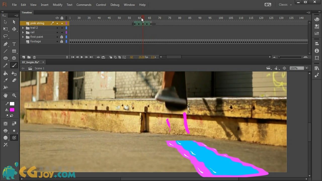The height and width of the screenshot is (181, 322).
Task: Open the Tools panel options menu
Action: click(16, 15)
